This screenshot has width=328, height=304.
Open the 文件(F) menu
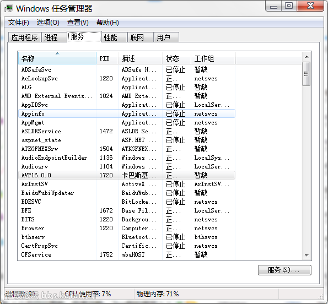[18, 23]
